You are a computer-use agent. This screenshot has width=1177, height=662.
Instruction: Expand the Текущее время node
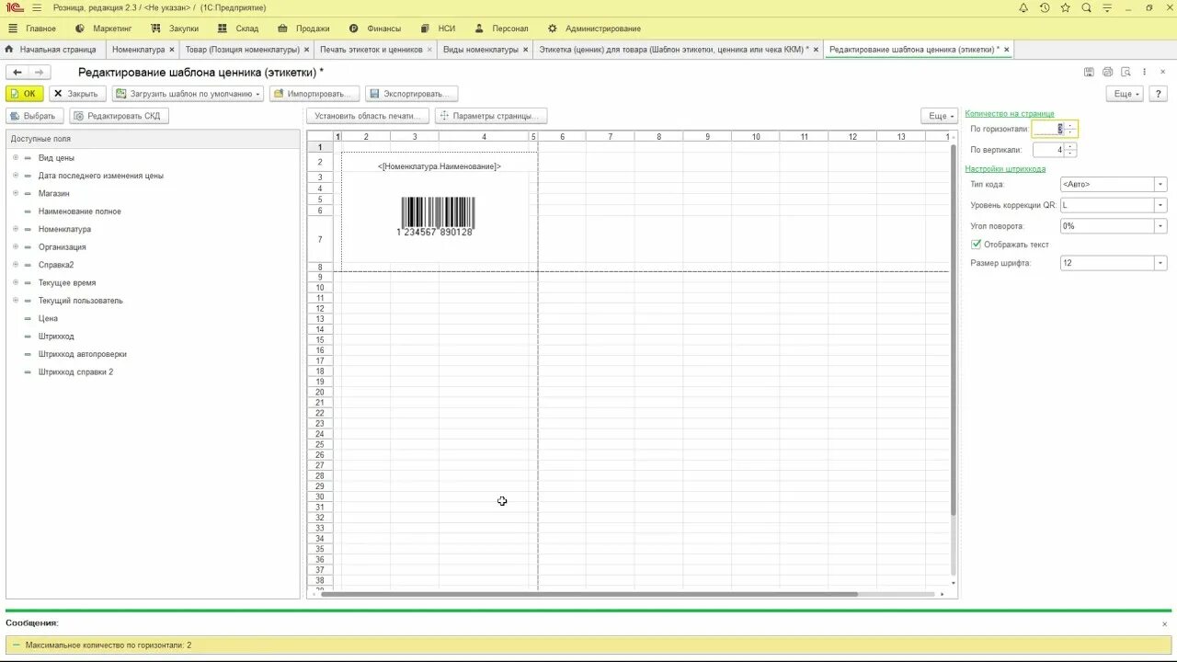click(x=16, y=282)
